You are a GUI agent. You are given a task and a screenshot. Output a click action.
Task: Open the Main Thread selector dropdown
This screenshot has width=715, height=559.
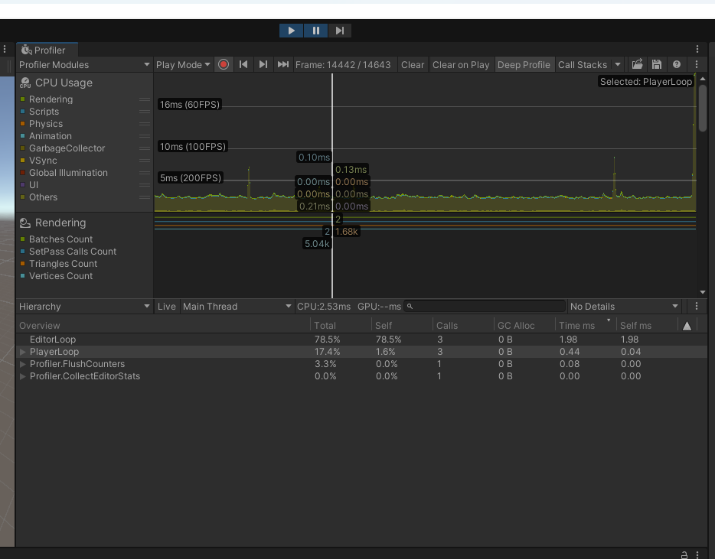(237, 306)
